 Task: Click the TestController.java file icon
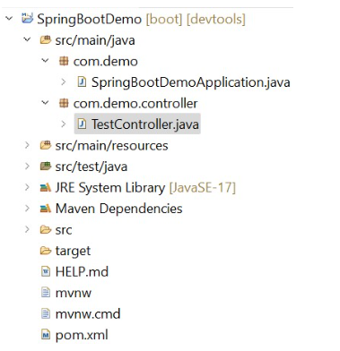coord(82,124)
